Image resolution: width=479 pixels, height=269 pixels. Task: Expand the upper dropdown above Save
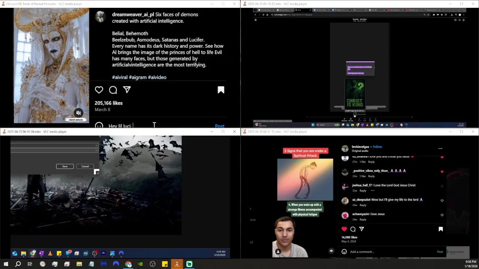96,145
